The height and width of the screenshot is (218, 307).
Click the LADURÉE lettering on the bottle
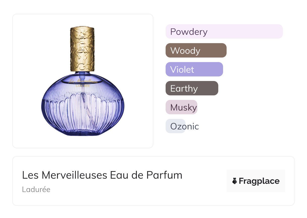pos(83,86)
